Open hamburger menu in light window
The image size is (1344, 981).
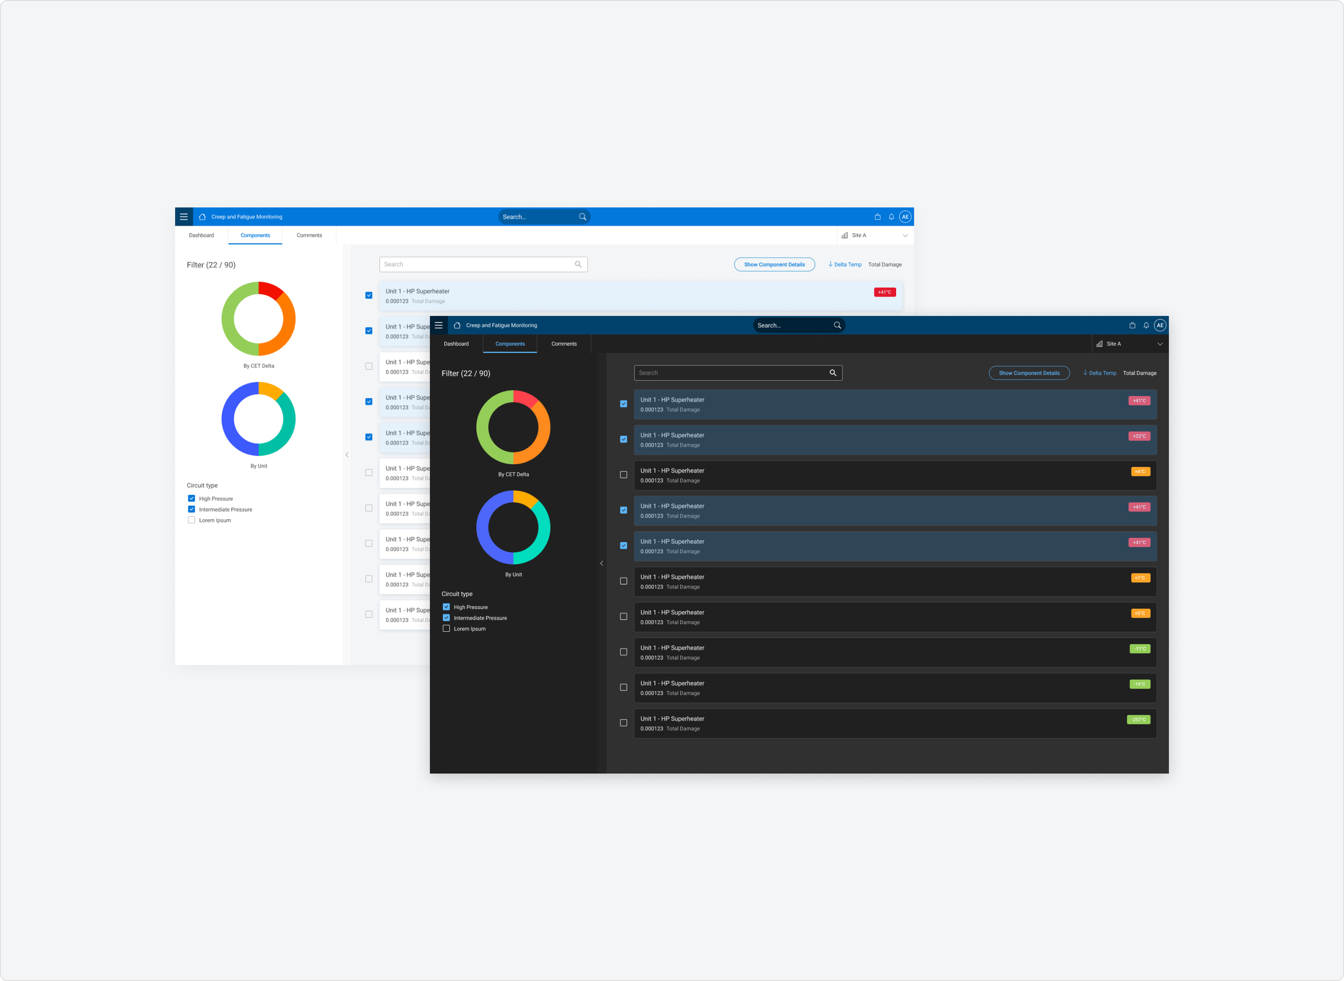tap(184, 217)
